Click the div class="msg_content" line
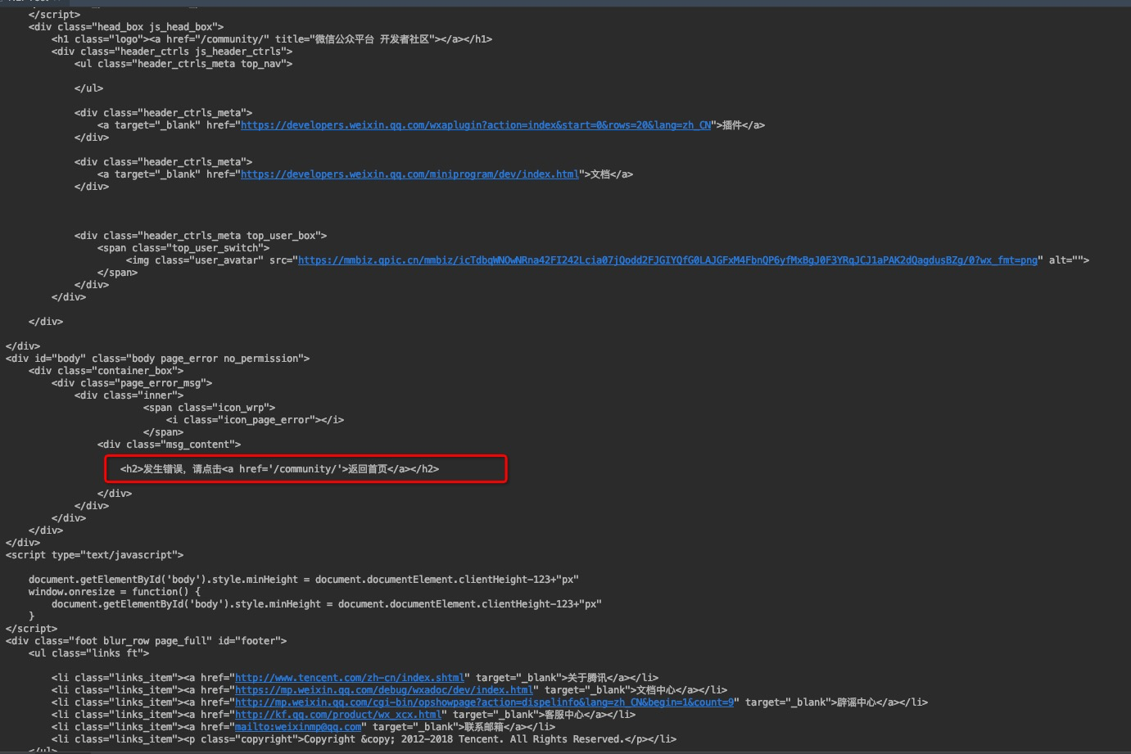 (x=169, y=445)
